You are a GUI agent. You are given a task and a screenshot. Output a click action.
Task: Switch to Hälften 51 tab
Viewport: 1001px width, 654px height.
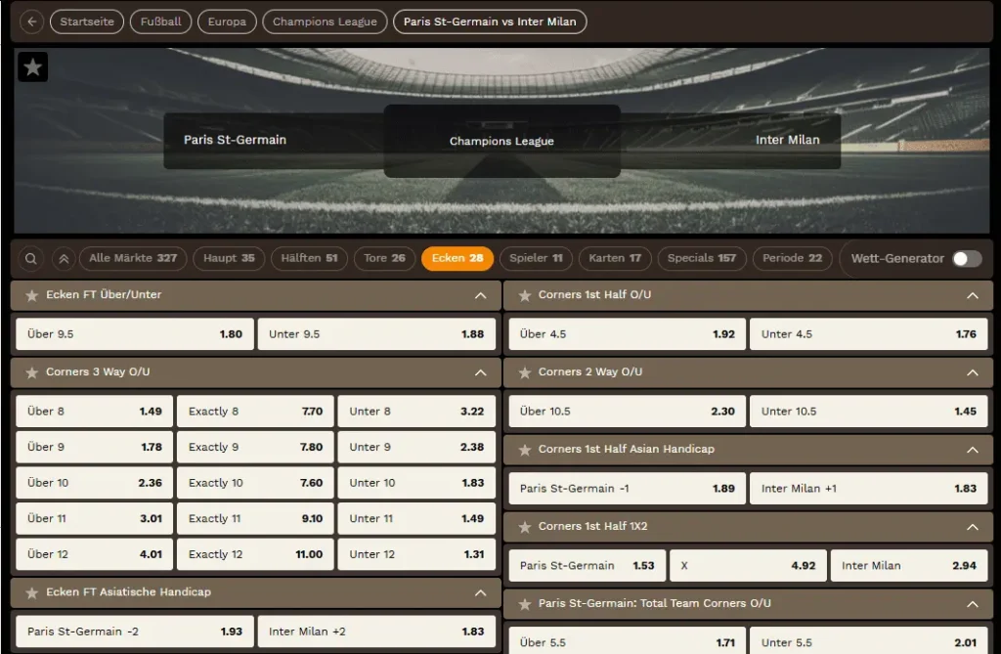[309, 259]
